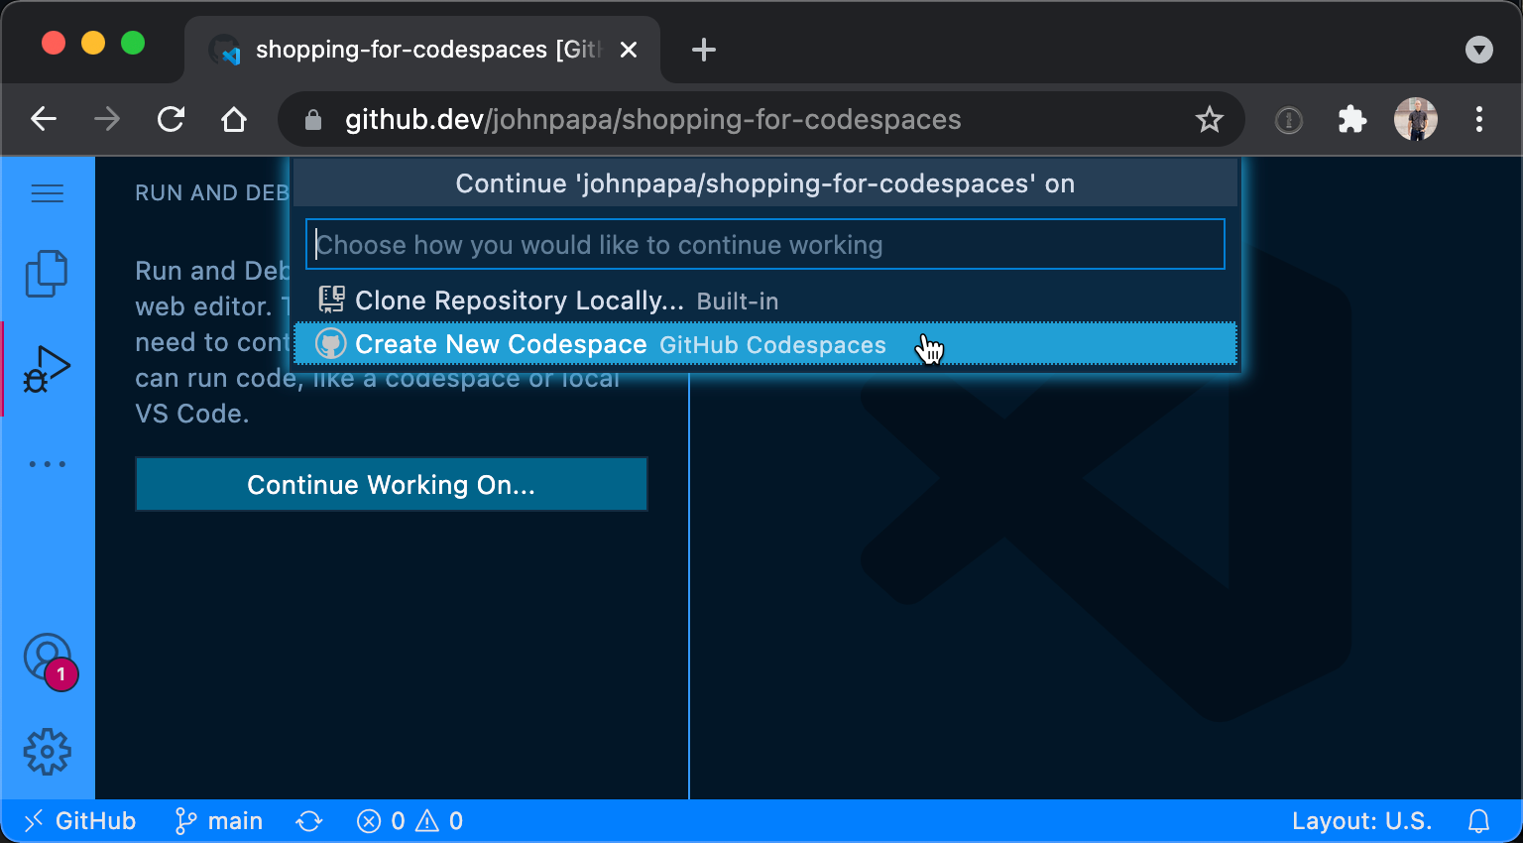The width and height of the screenshot is (1523, 843).
Task: Choose Create New Codespace option
Action: 765,344
